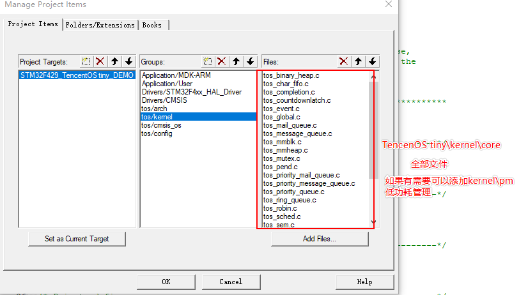Screen dimensions: 528x295
Task: Select tos_robin.c file
Action: [280, 208]
